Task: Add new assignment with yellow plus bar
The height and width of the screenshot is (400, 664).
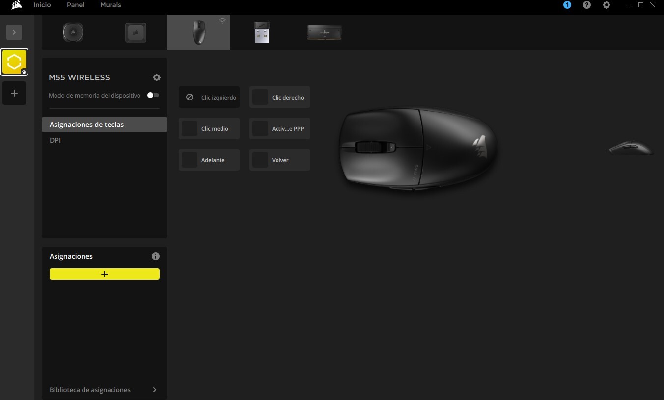Action: point(105,274)
